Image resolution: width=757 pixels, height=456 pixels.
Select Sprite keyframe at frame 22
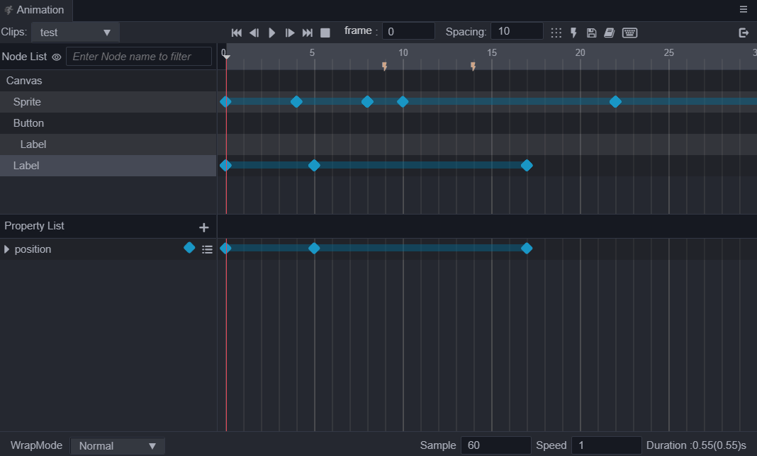615,102
